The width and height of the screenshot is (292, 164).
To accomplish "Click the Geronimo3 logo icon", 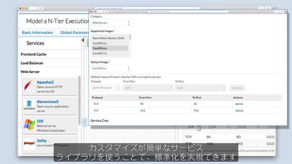I will pyautogui.click(x=29, y=105).
